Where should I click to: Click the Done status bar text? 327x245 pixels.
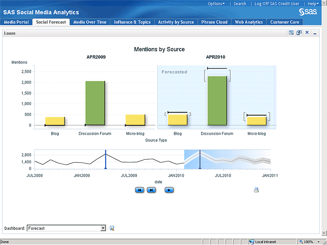5,242
